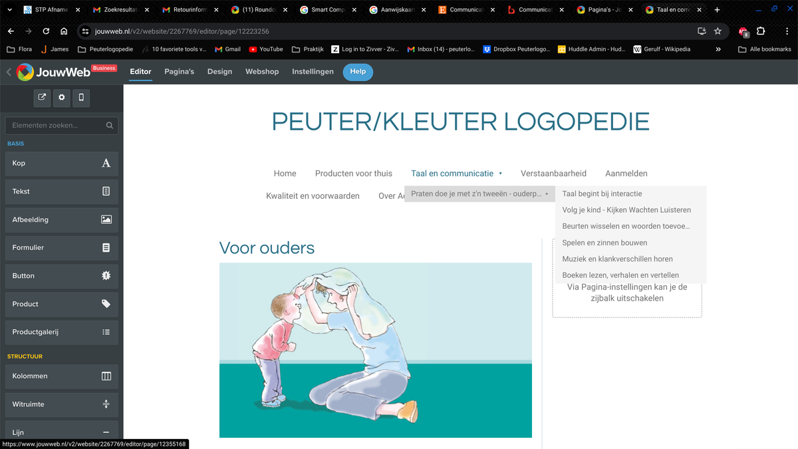Add a Kolommen columns element
The height and width of the screenshot is (449, 798).
[62, 376]
